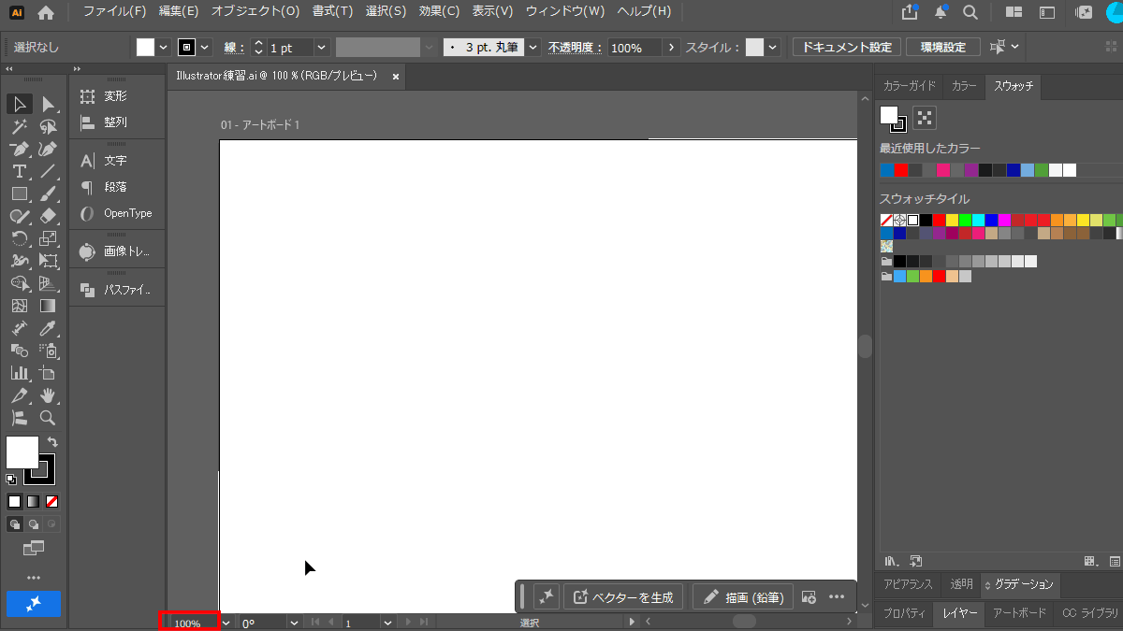This screenshot has height=631, width=1123.
Task: Open the rotation 0° dropdown arrow
Action: (x=293, y=623)
